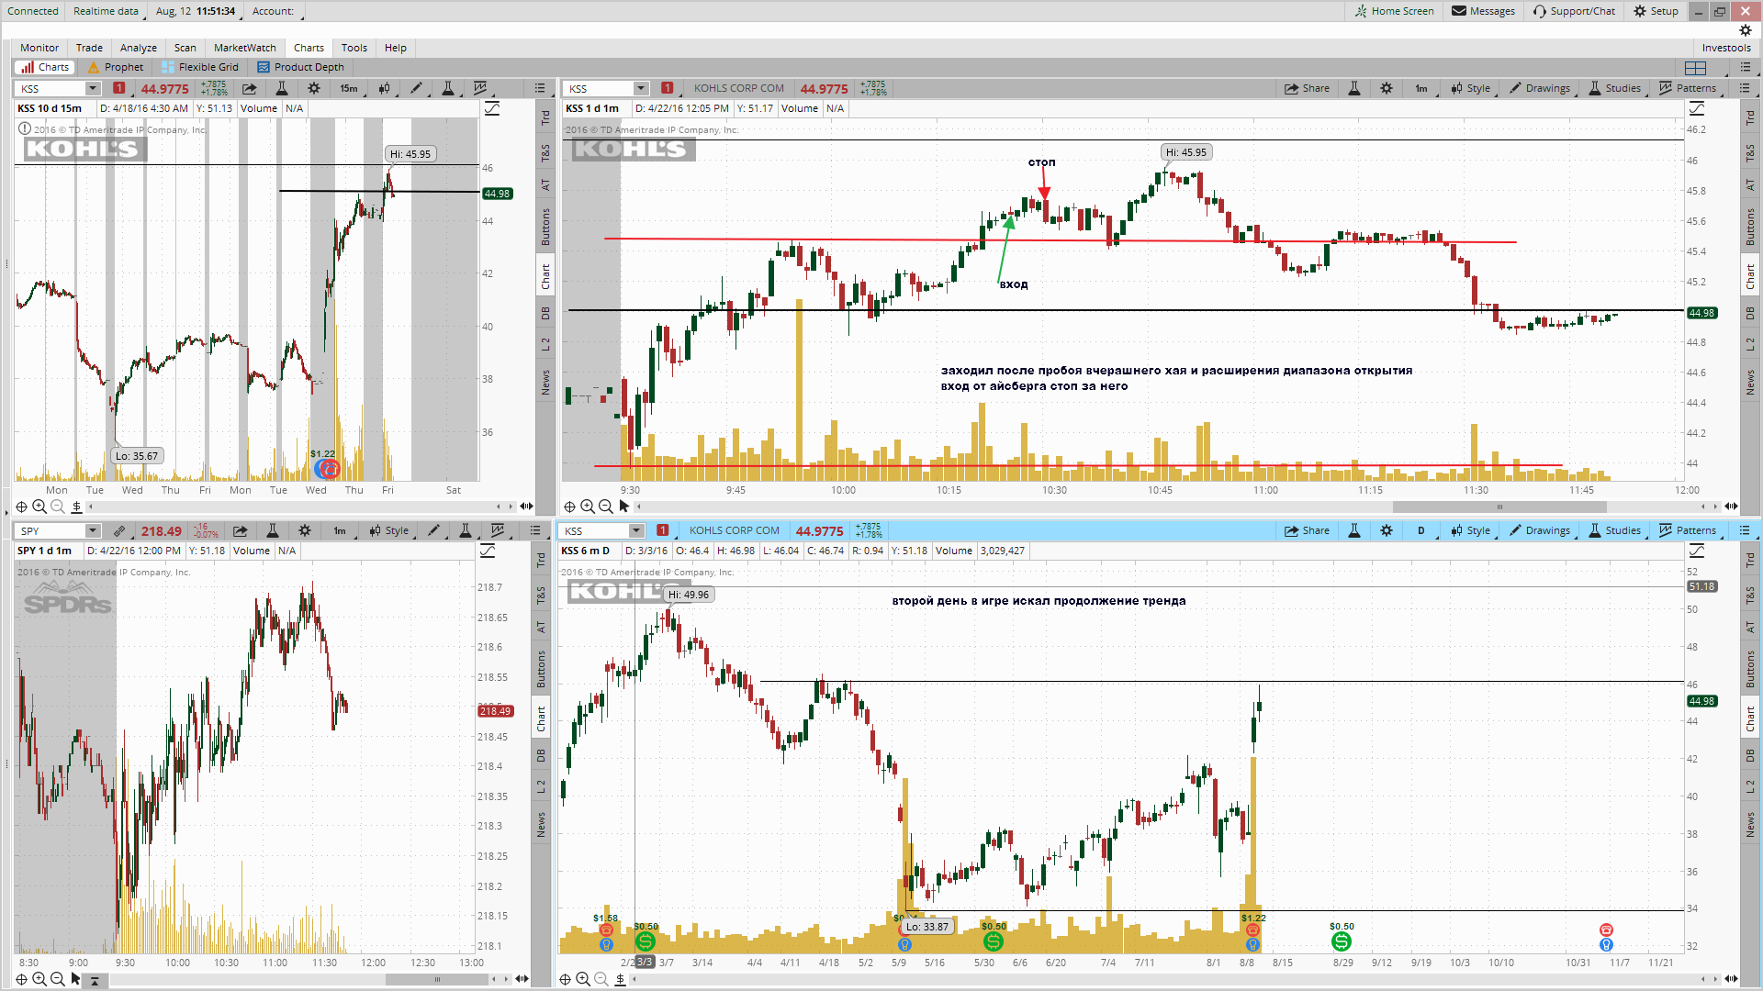
Task: Open 15m timeframe selector on top-left chart
Action: click(349, 88)
